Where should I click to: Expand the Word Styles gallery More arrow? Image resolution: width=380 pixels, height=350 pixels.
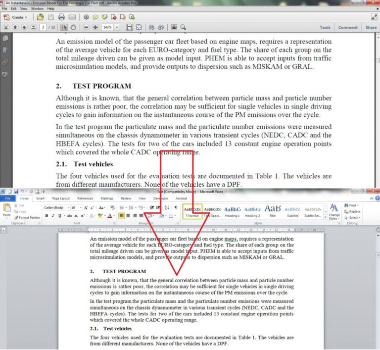[325, 217]
